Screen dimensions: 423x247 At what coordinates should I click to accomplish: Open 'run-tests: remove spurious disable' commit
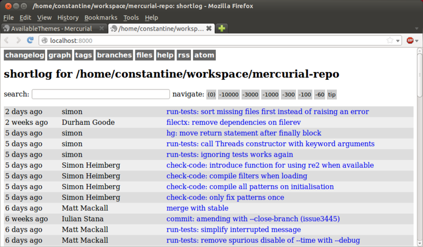click(x=263, y=240)
